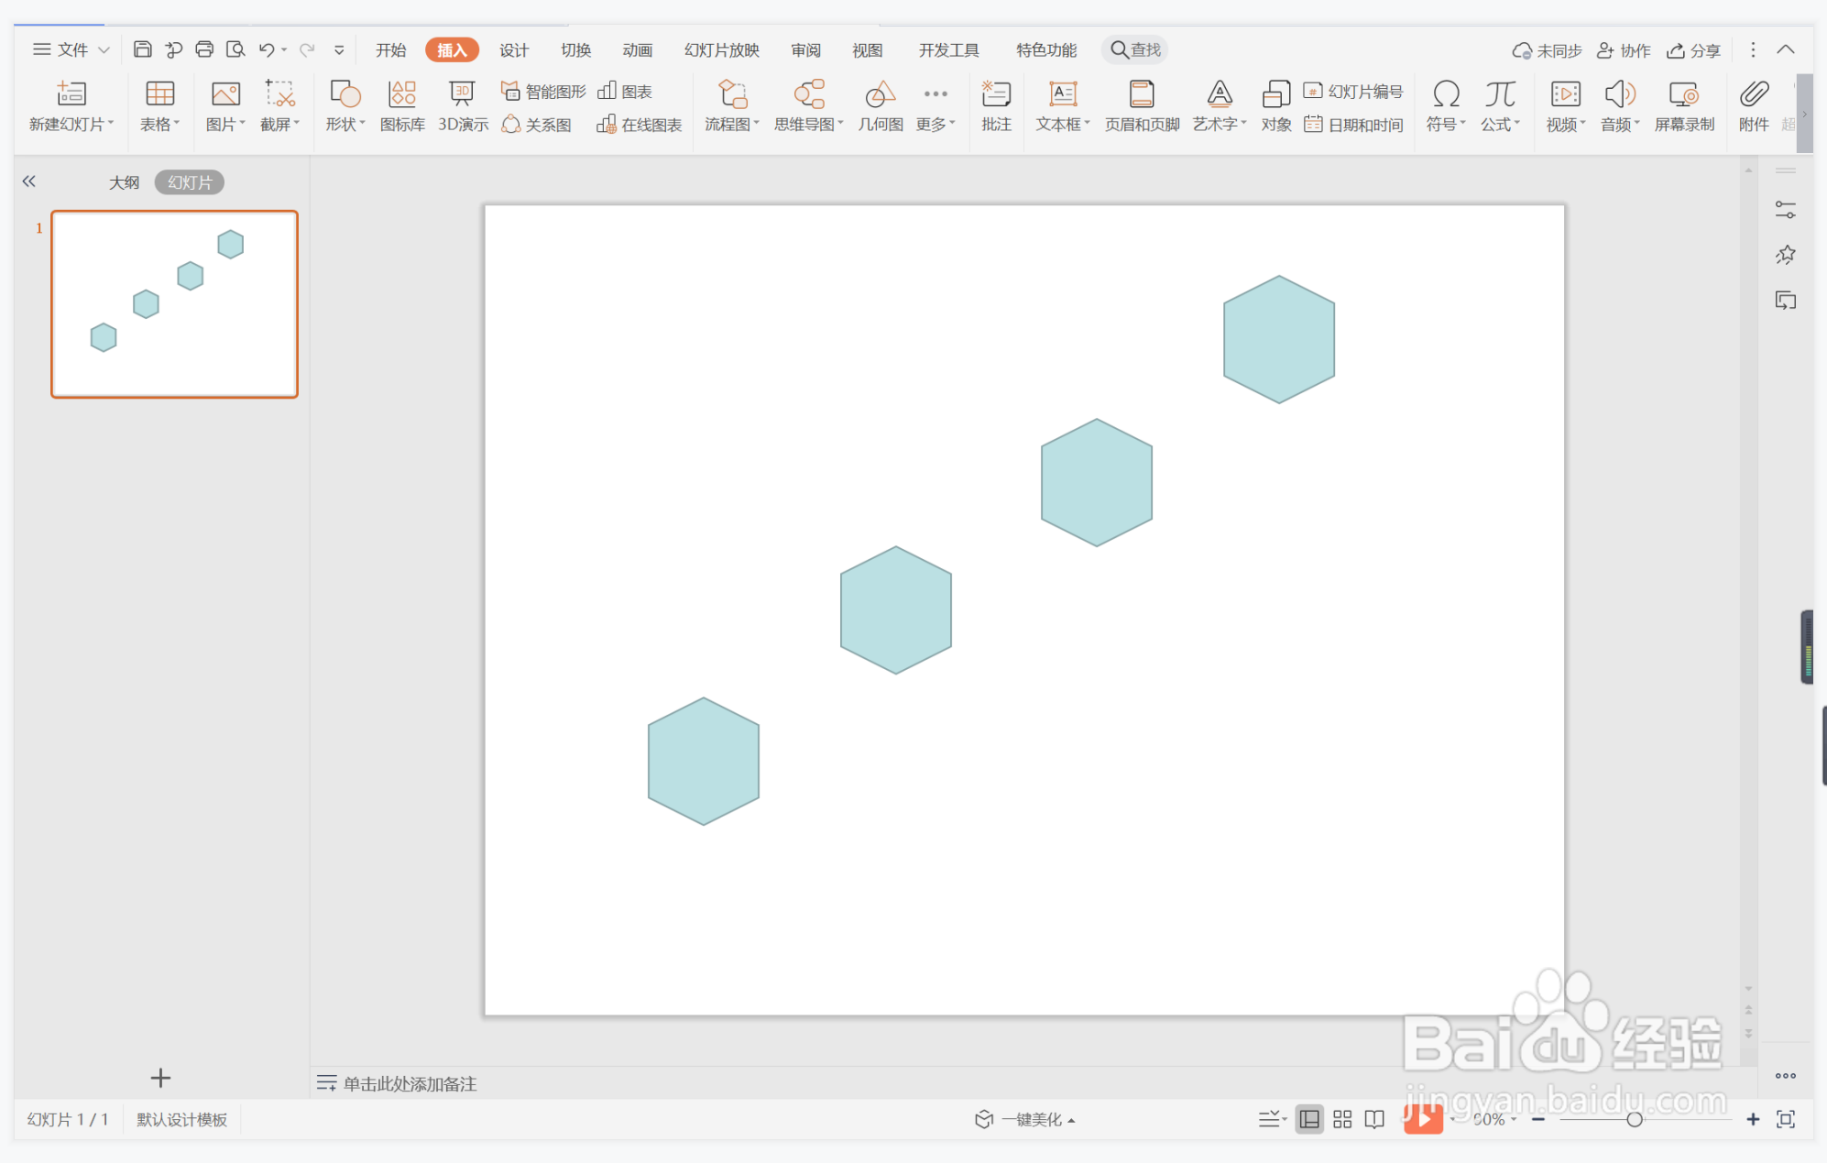Click the 分享 share button
The width and height of the screenshot is (1827, 1163).
pyautogui.click(x=1693, y=50)
